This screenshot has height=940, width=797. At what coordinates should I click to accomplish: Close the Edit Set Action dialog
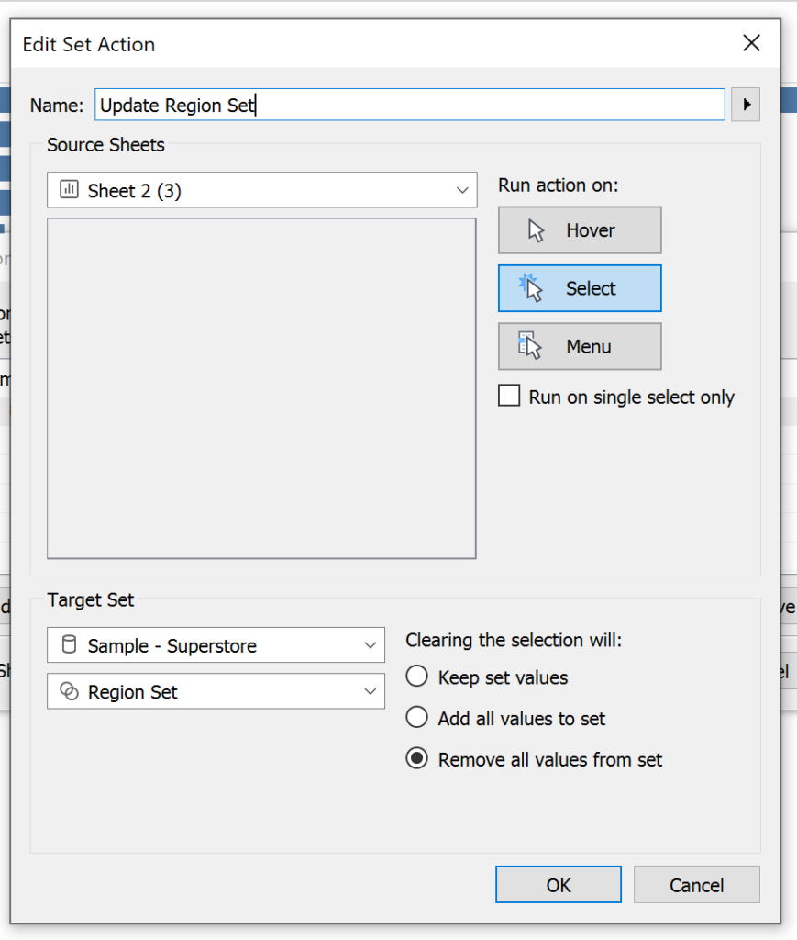751,43
